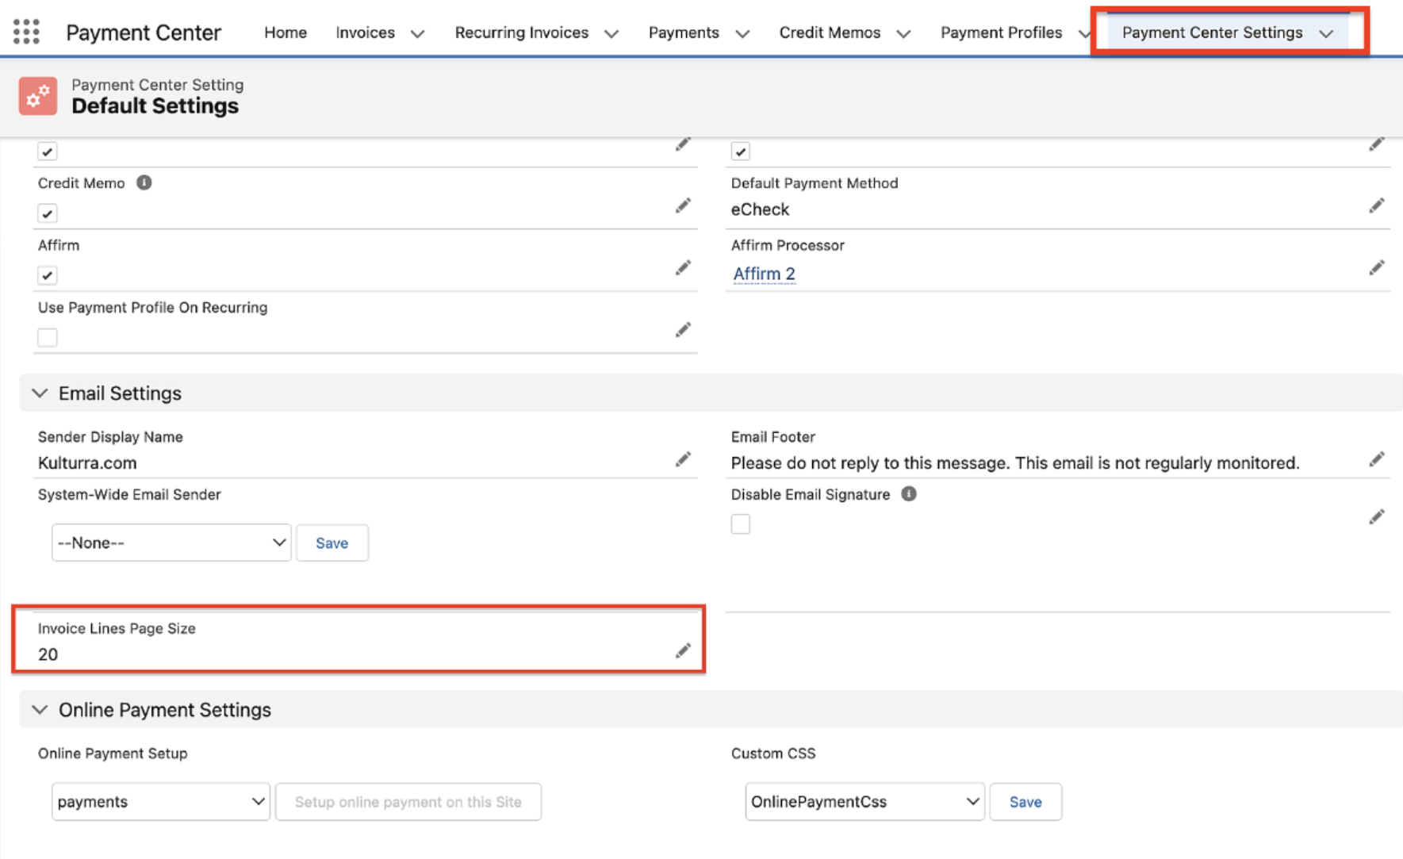
Task: Uncheck the Affirm checkbox
Action: tap(48, 275)
